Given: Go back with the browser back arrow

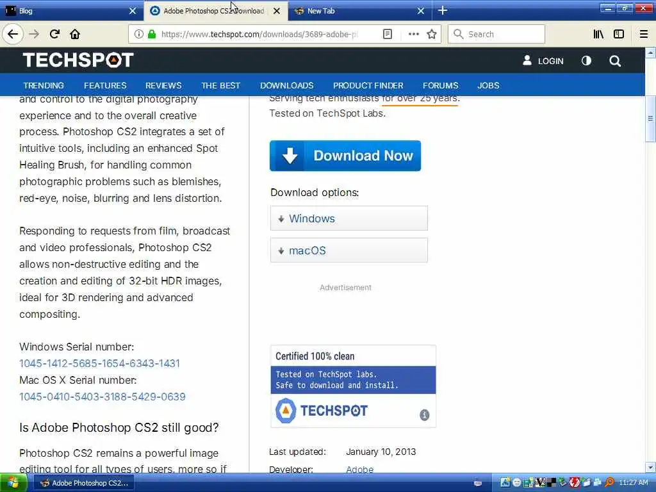Looking at the screenshot, I should [13, 34].
